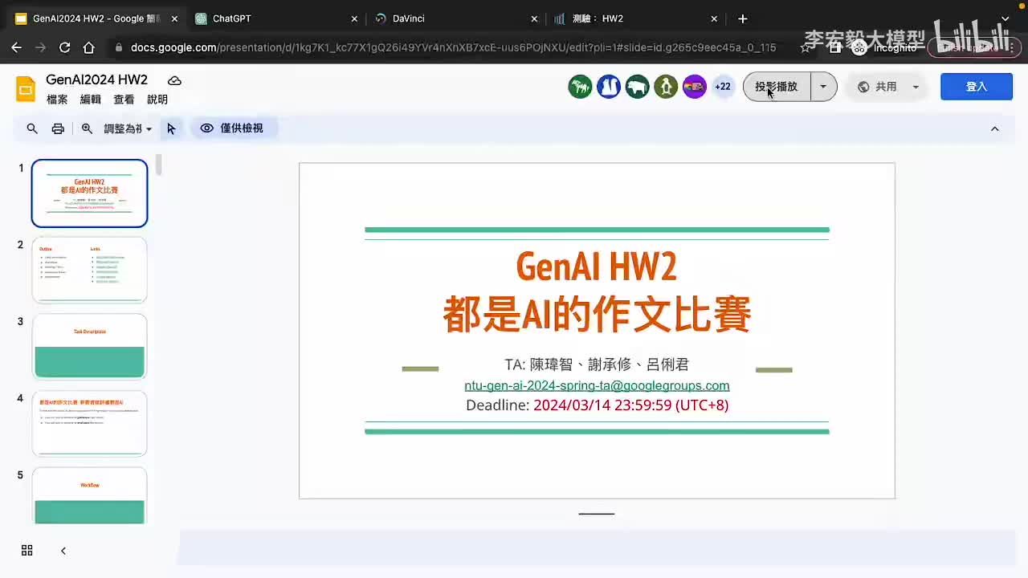The width and height of the screenshot is (1028, 578).
Task: Open the 查看 menu
Action: click(x=124, y=100)
